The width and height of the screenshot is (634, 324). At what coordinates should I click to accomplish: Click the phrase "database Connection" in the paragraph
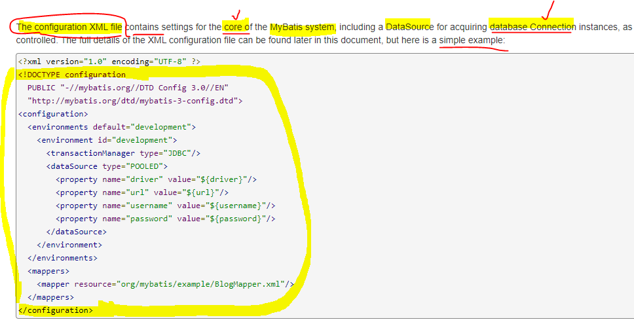click(533, 27)
